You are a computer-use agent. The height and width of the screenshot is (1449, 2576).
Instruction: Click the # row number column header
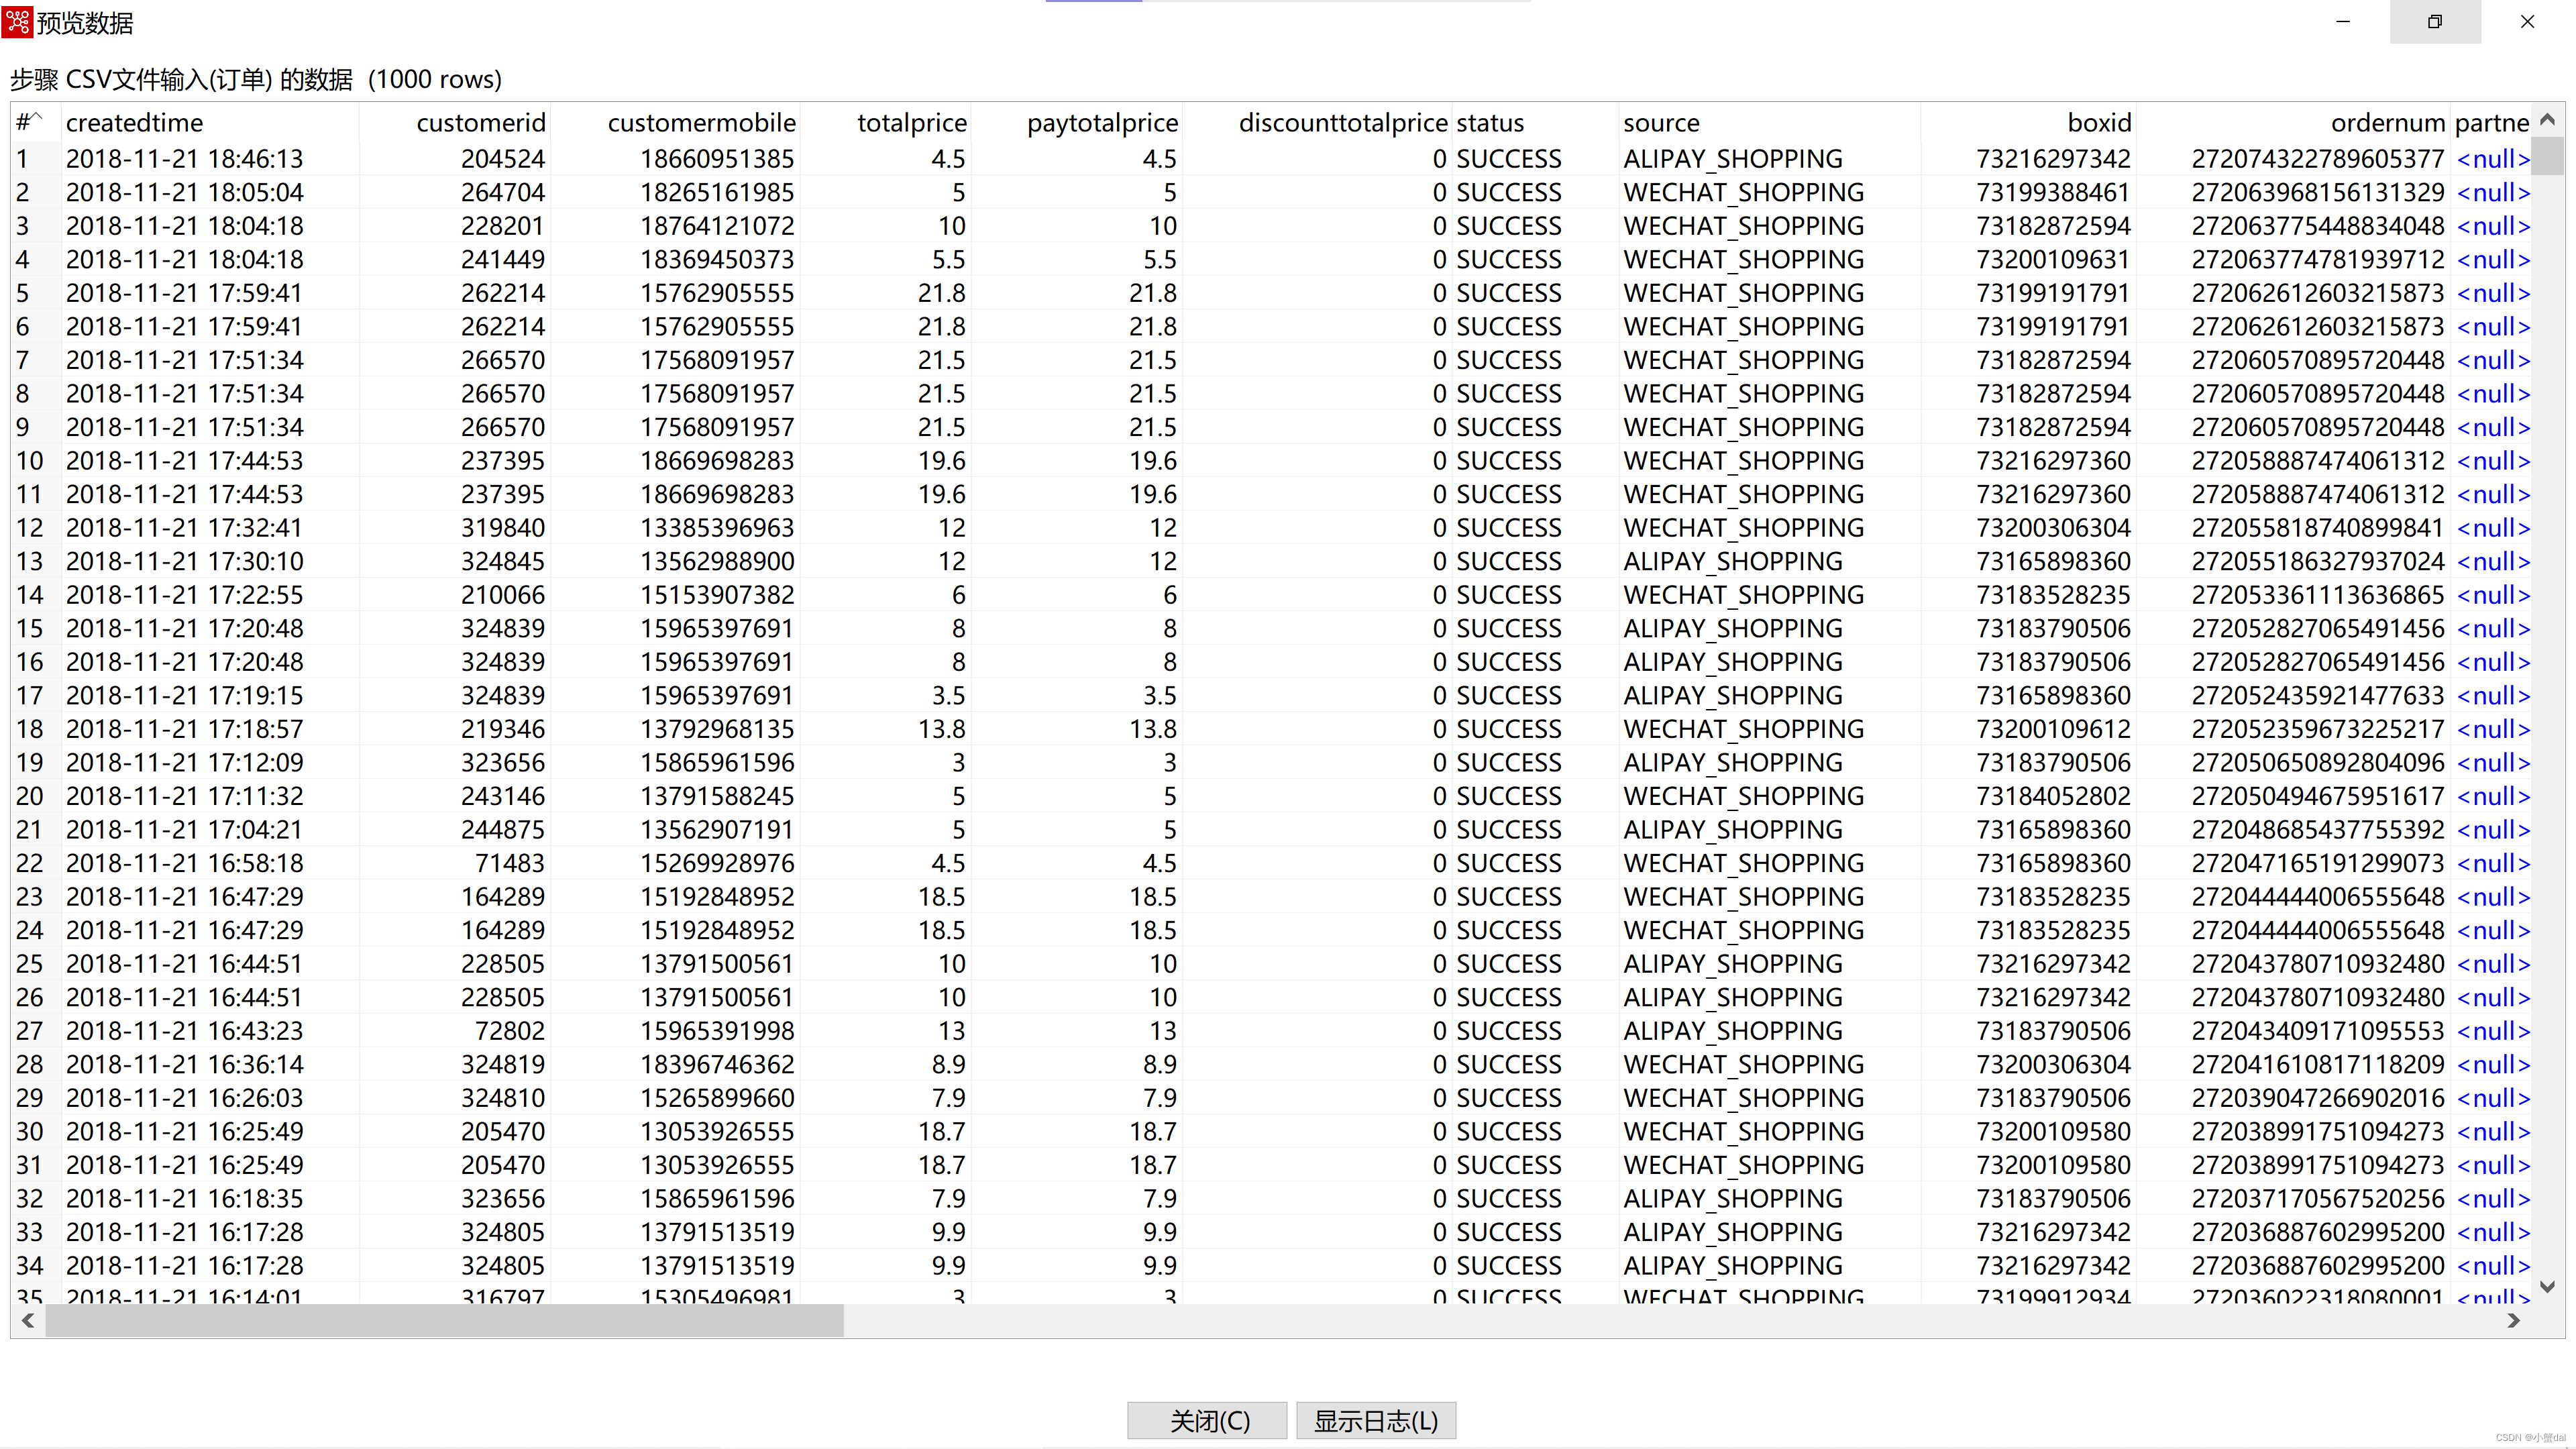[30, 123]
